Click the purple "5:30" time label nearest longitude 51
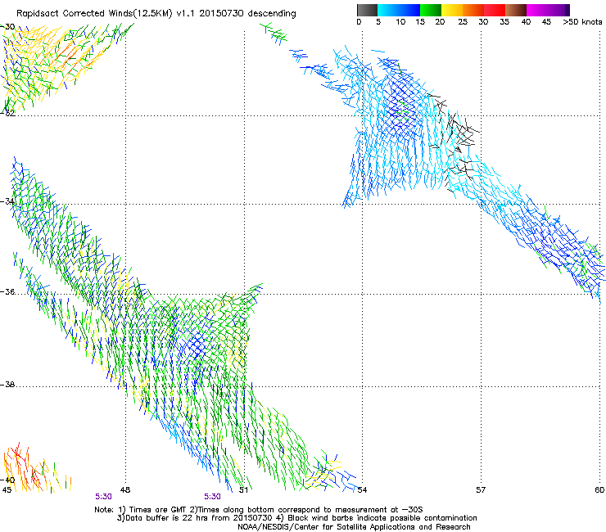The width and height of the screenshot is (606, 532). [x=213, y=497]
